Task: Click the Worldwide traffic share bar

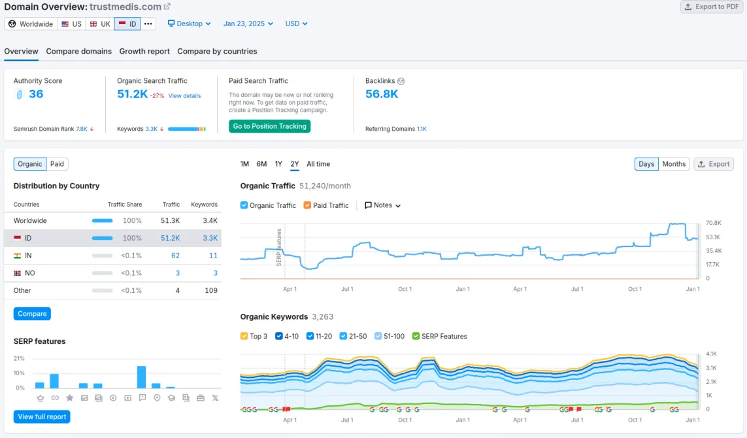Action: point(103,221)
